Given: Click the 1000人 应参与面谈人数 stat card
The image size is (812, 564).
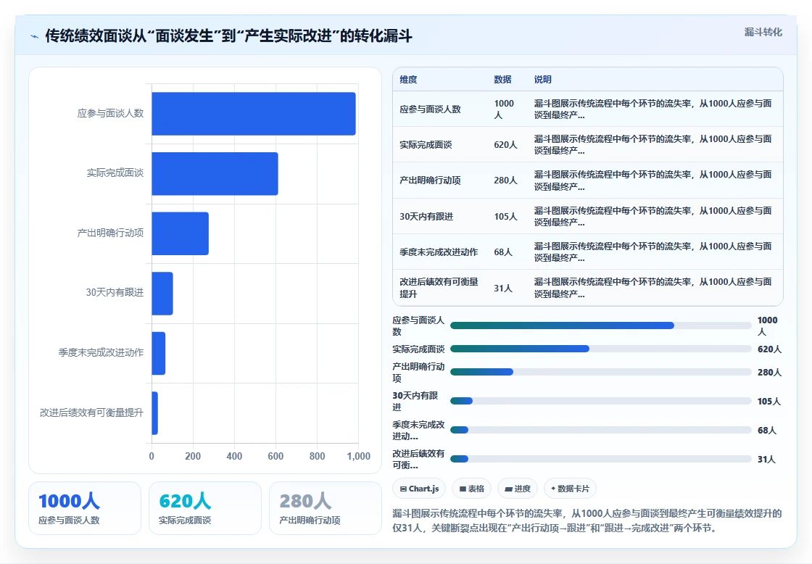Looking at the screenshot, I should tap(85, 508).
